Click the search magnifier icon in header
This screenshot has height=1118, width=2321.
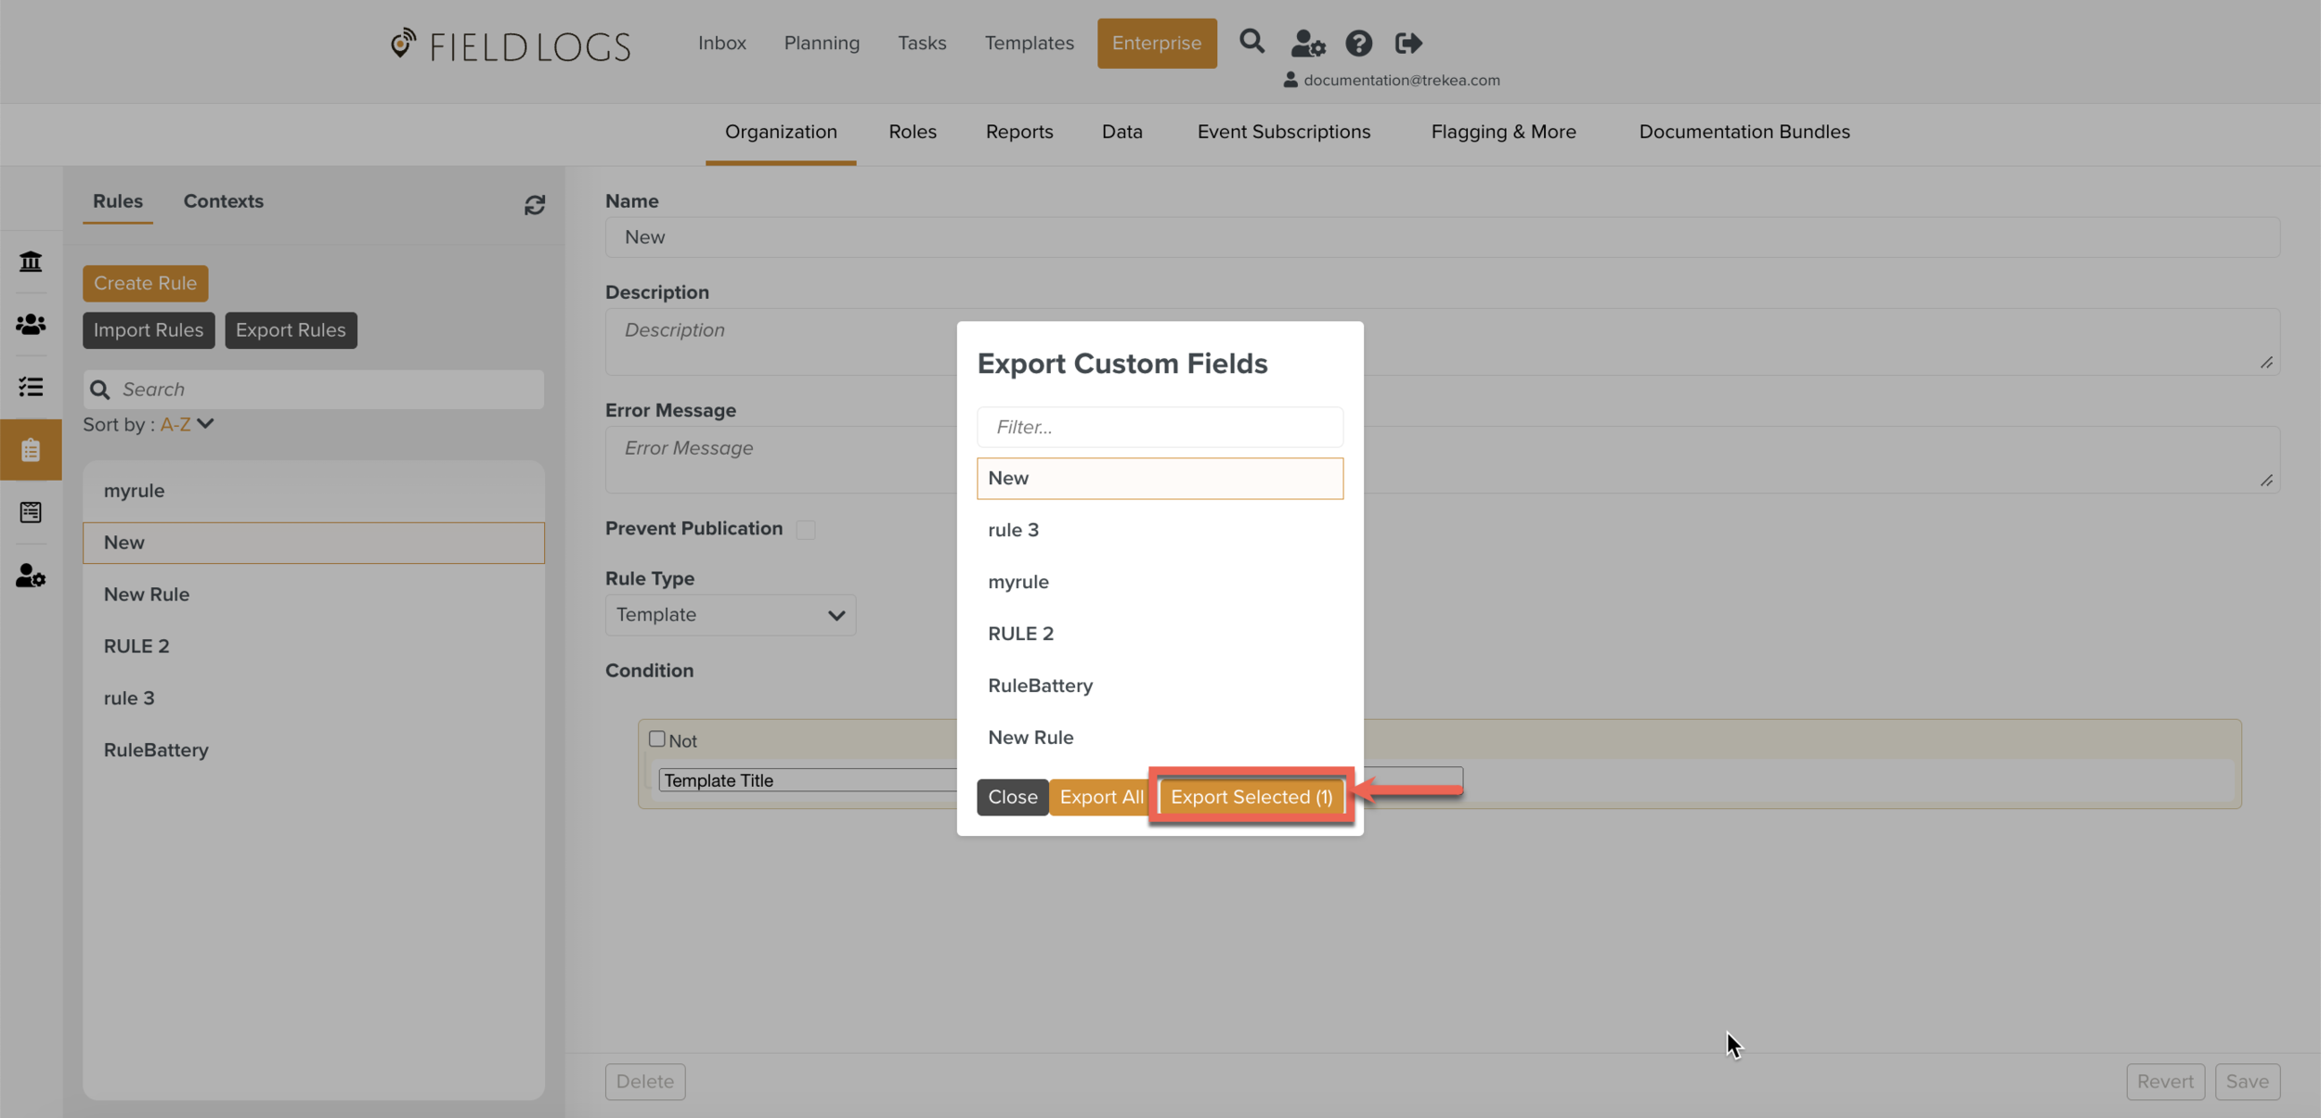[1251, 42]
